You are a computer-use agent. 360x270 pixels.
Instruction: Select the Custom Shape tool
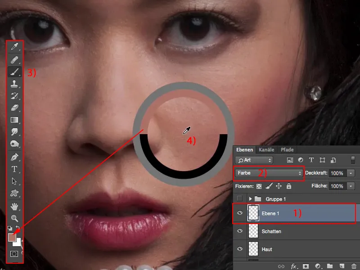[x=14, y=193]
